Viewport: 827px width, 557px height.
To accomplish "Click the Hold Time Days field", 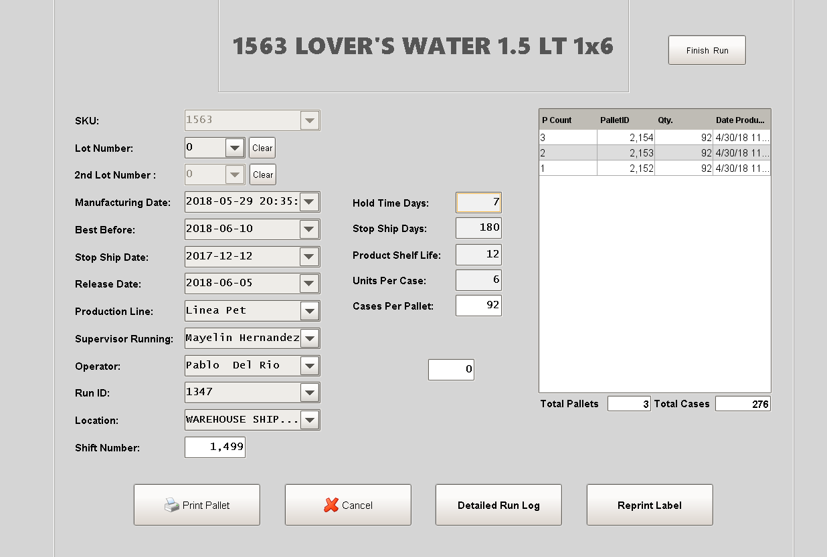I will pyautogui.click(x=478, y=202).
